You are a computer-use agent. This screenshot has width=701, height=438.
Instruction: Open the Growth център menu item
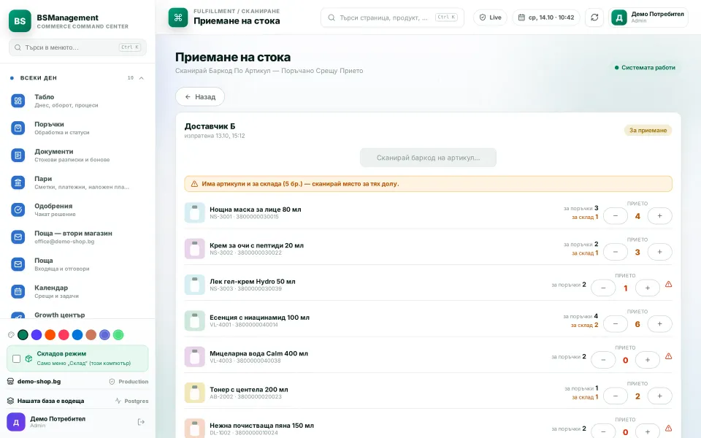[x=78, y=315]
